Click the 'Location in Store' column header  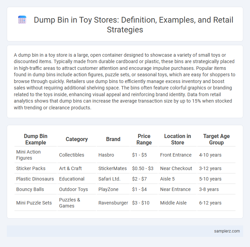177,139
